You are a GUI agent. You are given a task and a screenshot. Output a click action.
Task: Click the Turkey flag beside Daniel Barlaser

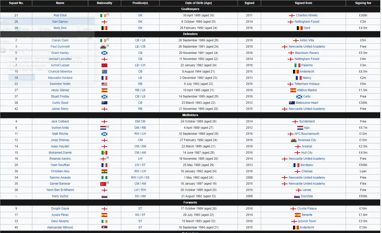103,184
